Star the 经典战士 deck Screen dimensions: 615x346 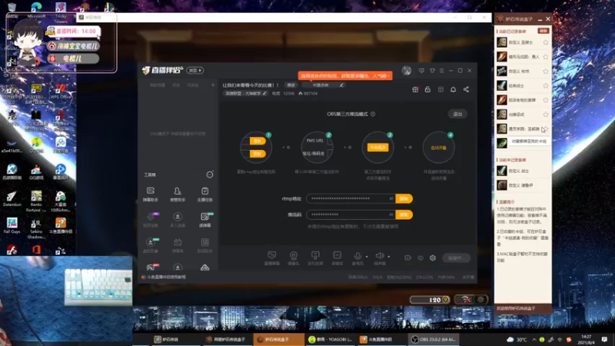(546, 85)
